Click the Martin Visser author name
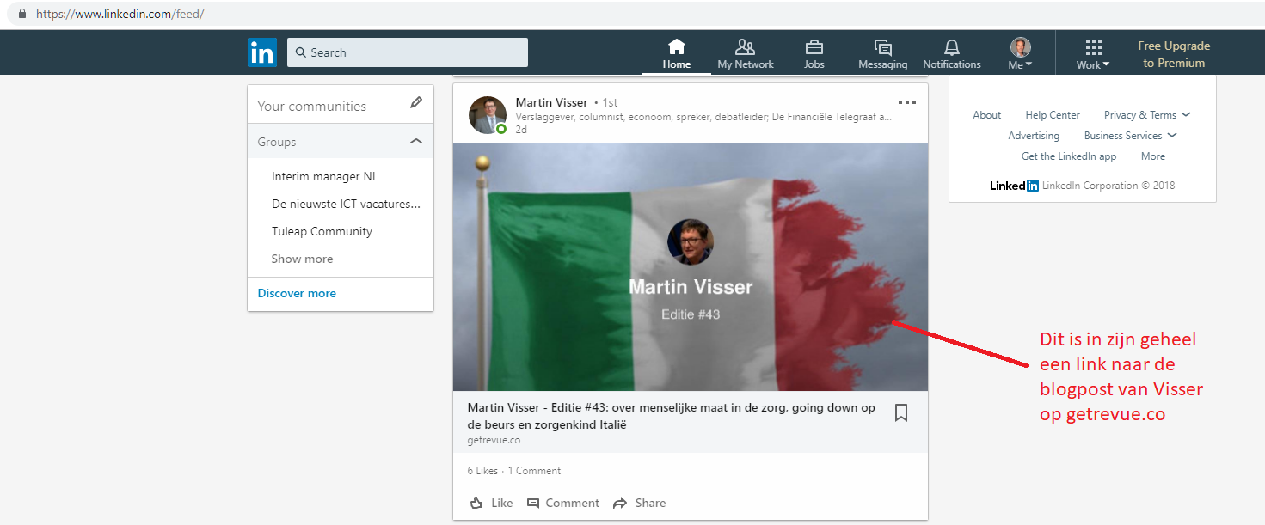Screen dimensions: 1265x525 (551, 102)
